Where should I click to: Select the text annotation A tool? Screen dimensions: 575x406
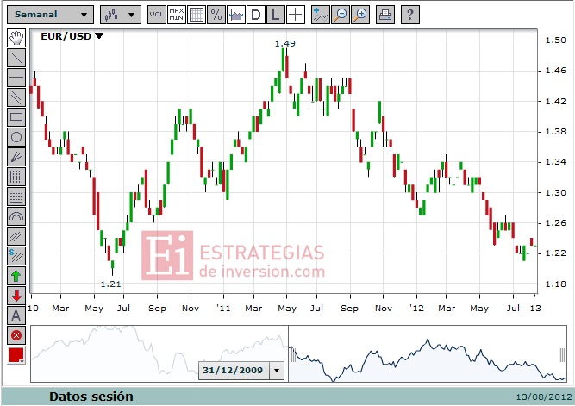tap(16, 315)
